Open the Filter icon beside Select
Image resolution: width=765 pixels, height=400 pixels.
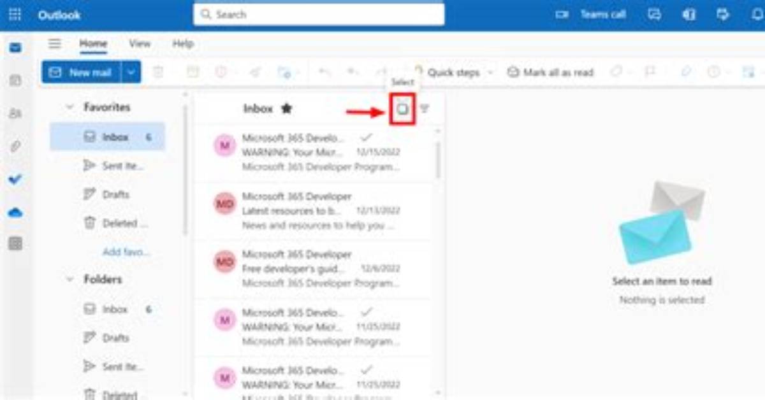(425, 109)
